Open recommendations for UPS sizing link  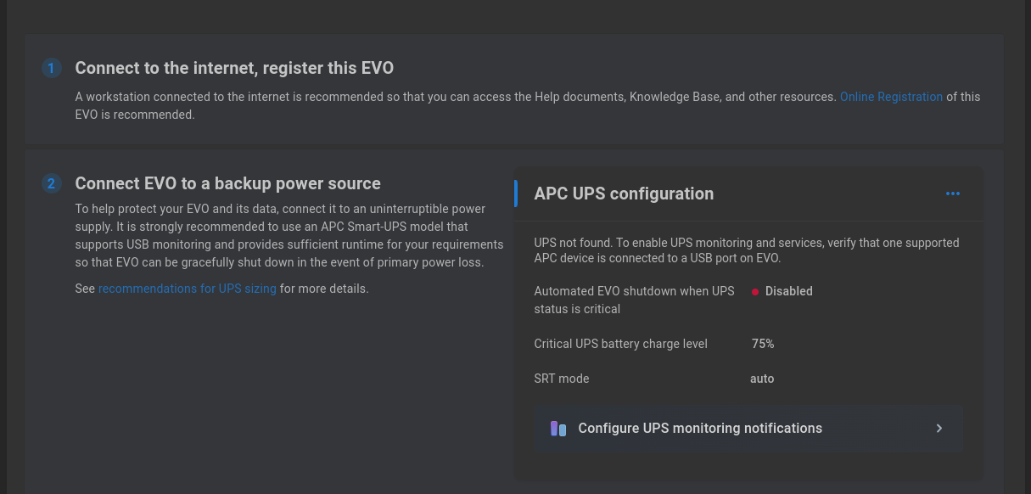(188, 289)
